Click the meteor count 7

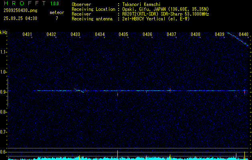coord(57,18)
